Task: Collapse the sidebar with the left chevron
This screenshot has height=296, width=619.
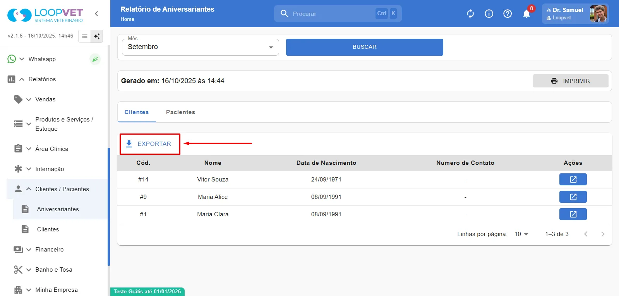Action: coord(96,14)
